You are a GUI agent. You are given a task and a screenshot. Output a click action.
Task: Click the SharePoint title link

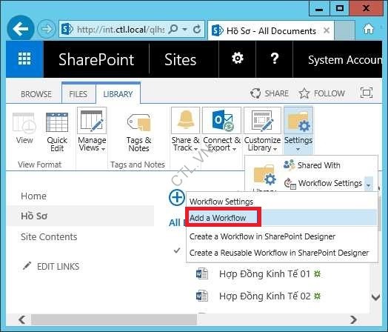click(96, 60)
